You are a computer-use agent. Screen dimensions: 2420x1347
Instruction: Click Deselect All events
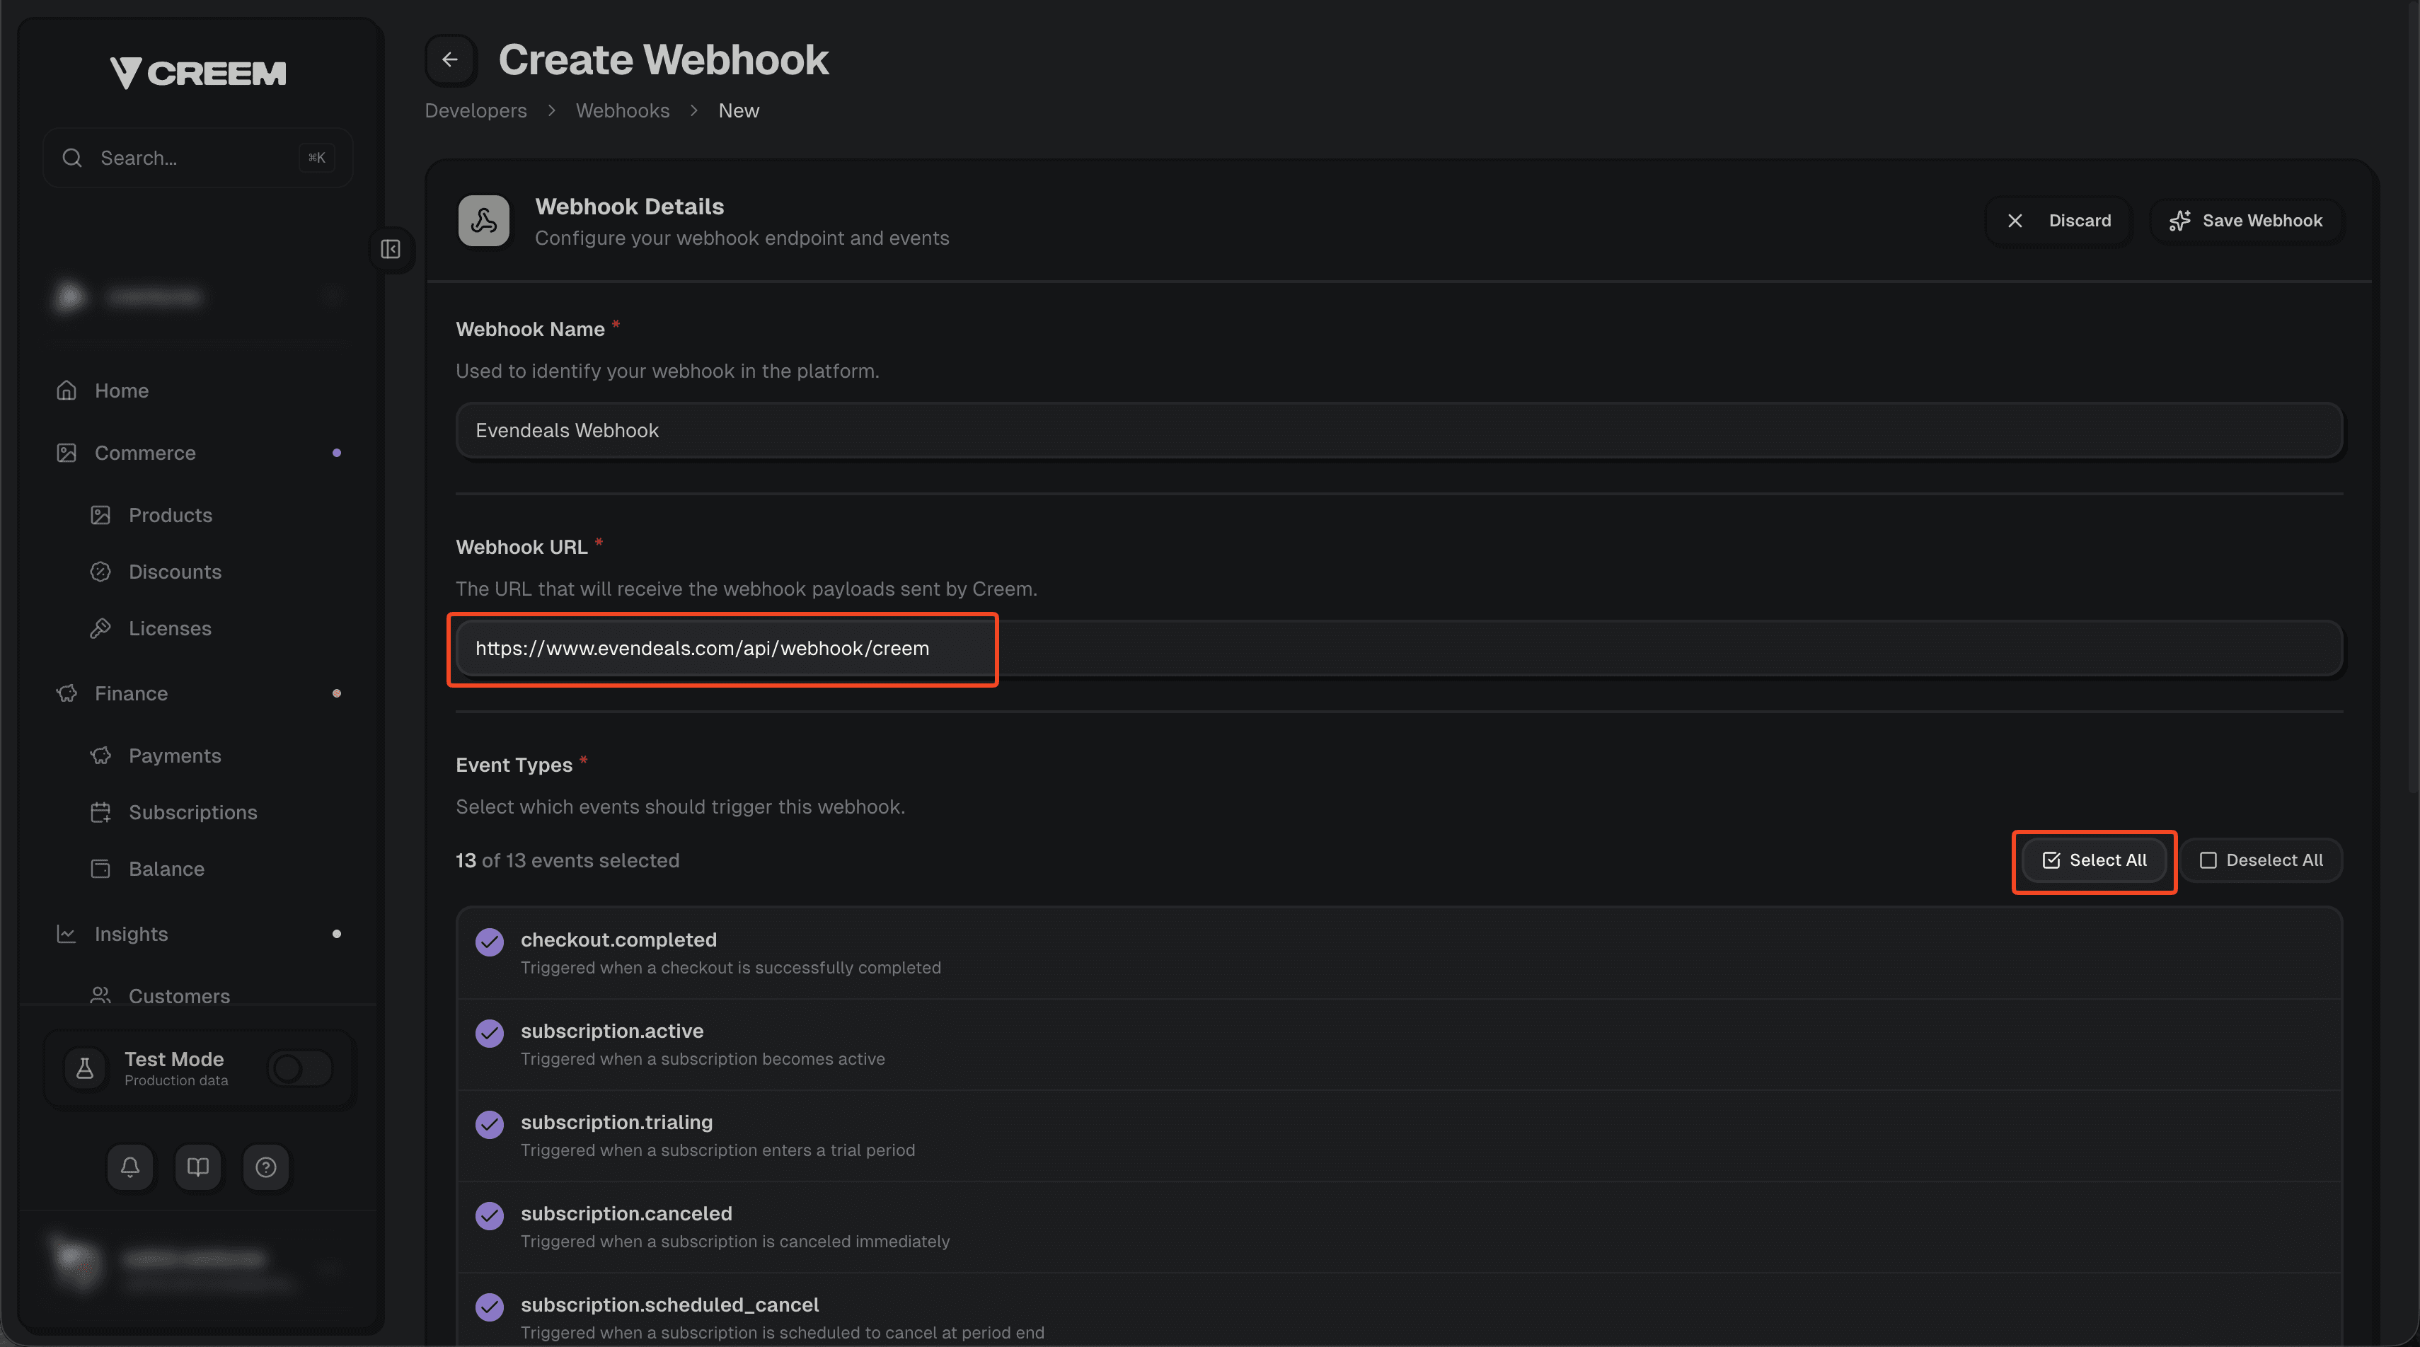[2261, 860]
